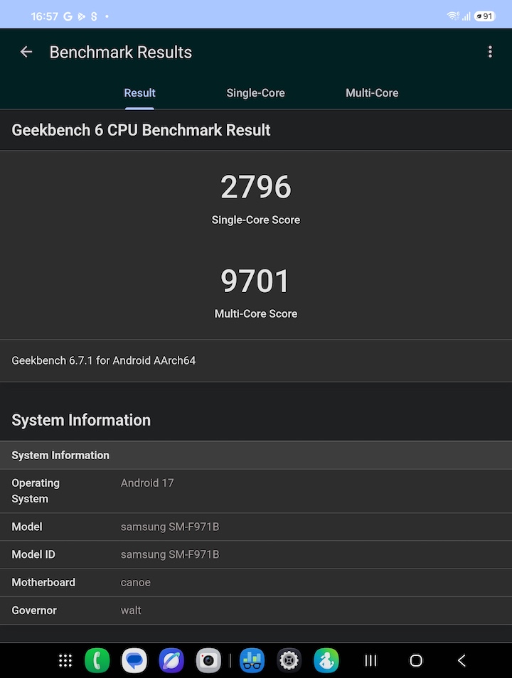This screenshot has height=678, width=512.
Task: Select the Geekbench 6.7.1 for Android AArch64 text
Action: tap(103, 360)
